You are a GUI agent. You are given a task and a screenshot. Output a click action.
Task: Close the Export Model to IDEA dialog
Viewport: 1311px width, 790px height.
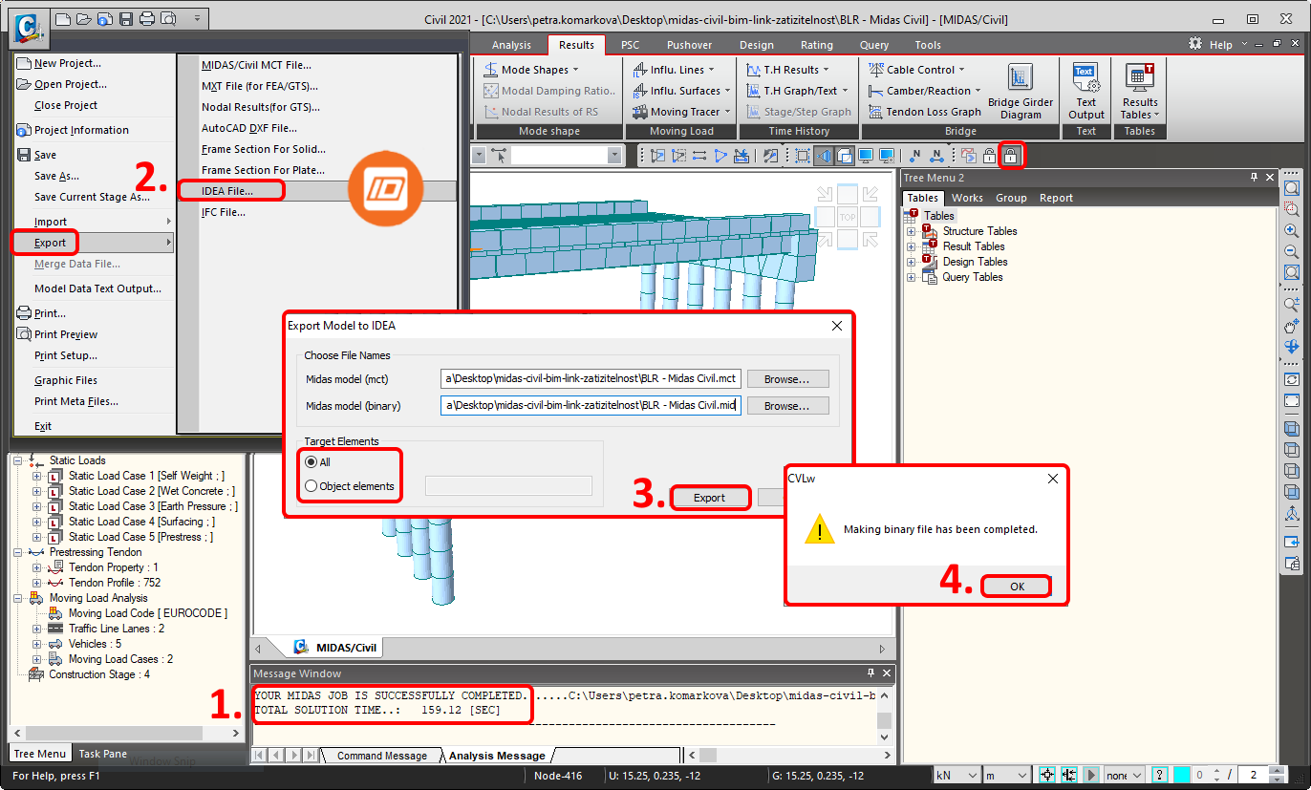pos(837,325)
